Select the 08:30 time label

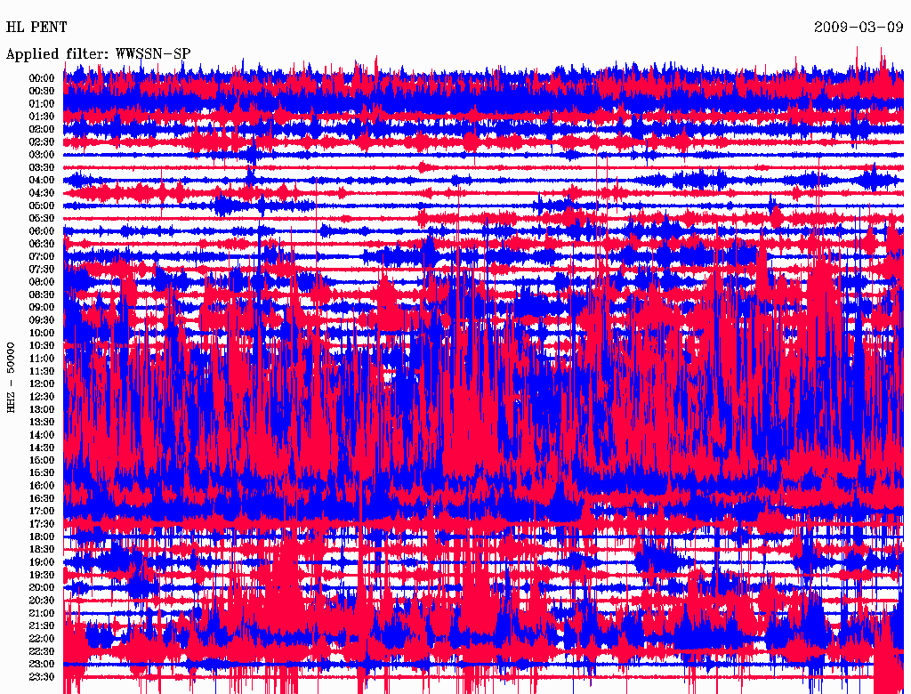(42, 295)
